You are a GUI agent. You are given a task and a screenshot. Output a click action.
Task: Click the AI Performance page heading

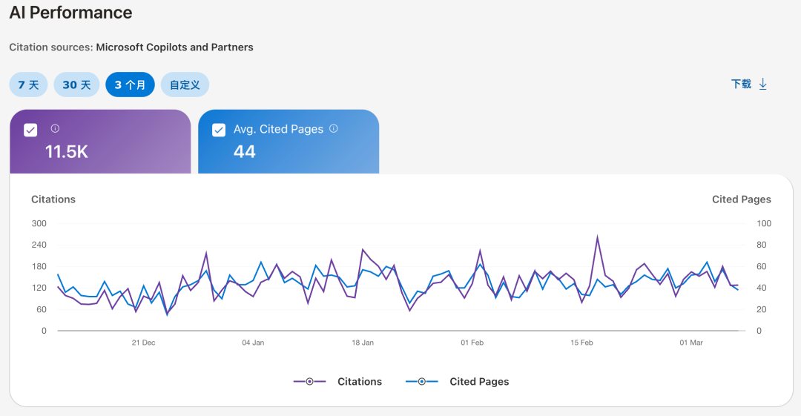[x=70, y=13]
